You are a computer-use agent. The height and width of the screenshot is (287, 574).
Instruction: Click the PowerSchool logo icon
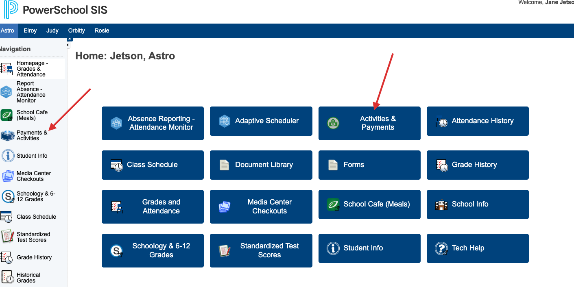[11, 9]
